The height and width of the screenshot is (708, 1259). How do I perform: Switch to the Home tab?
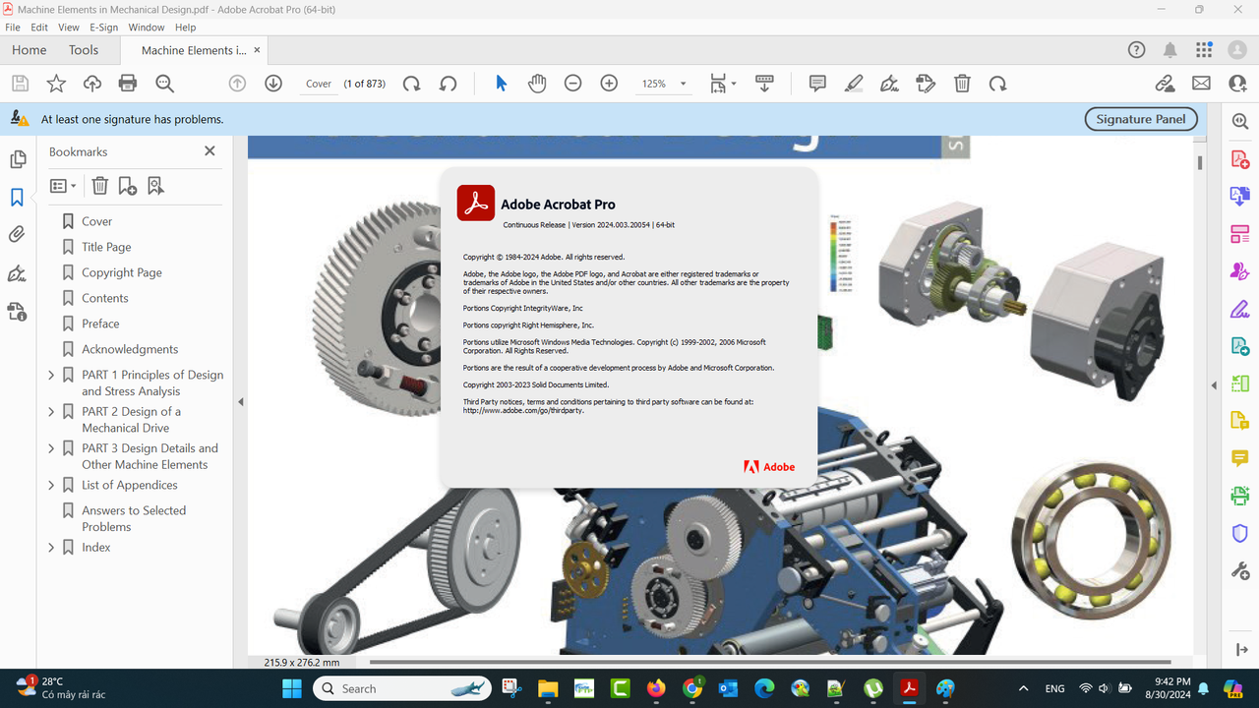[29, 50]
